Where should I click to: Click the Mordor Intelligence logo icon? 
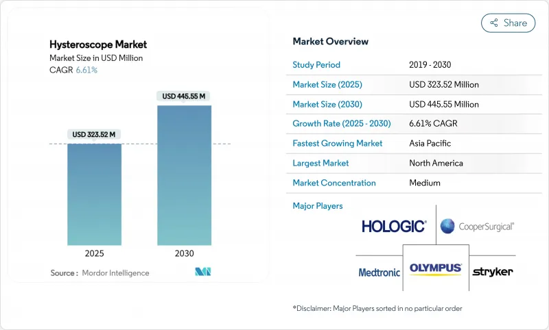203,272
